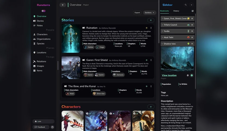Open Stories in the left navigation
The image size is (227, 131).
click(x=40, y=21)
